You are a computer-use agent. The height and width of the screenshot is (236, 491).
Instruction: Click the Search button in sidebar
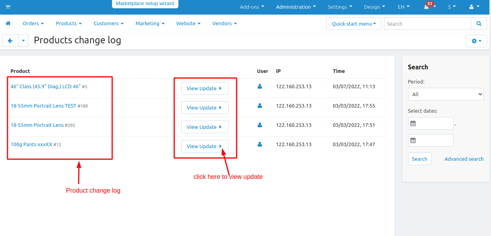tap(420, 159)
